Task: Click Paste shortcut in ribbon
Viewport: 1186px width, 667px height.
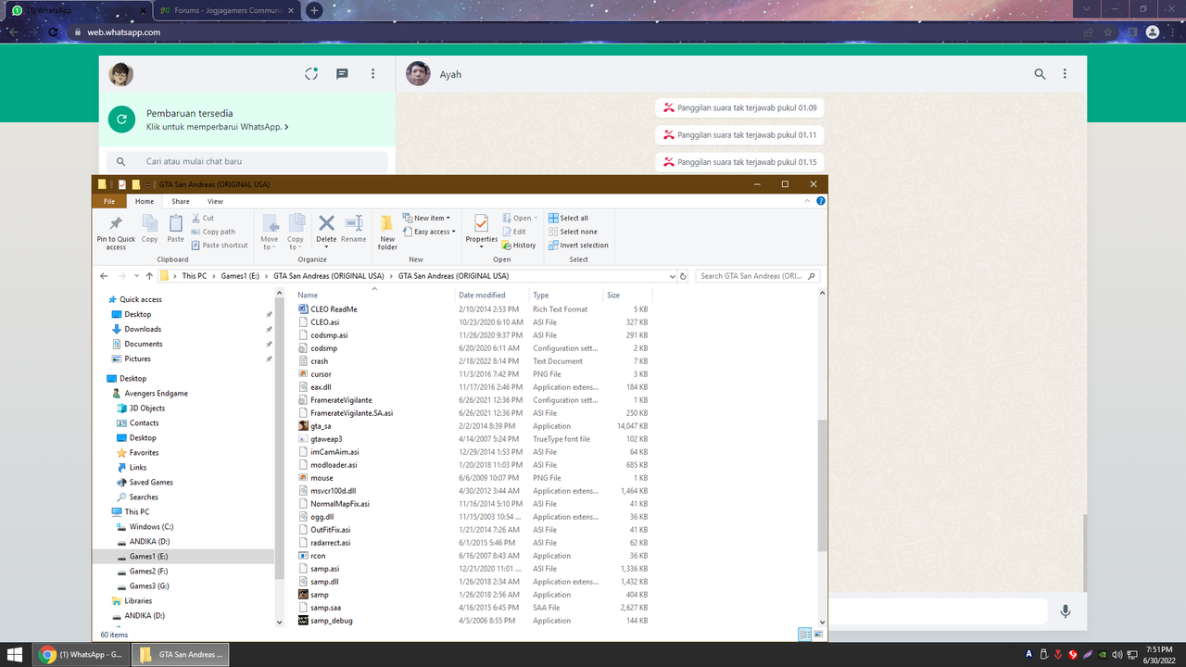Action: (220, 245)
